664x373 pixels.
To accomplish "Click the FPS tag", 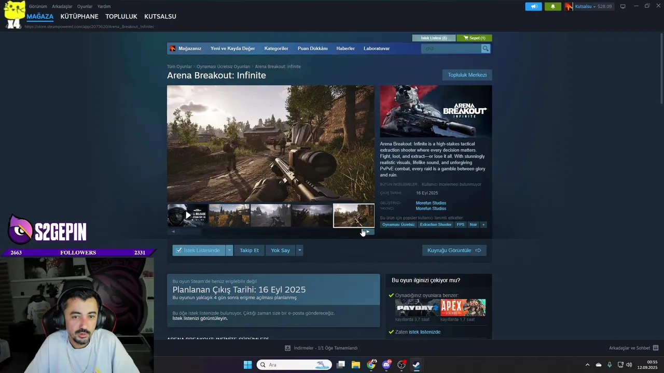I will 461,225.
